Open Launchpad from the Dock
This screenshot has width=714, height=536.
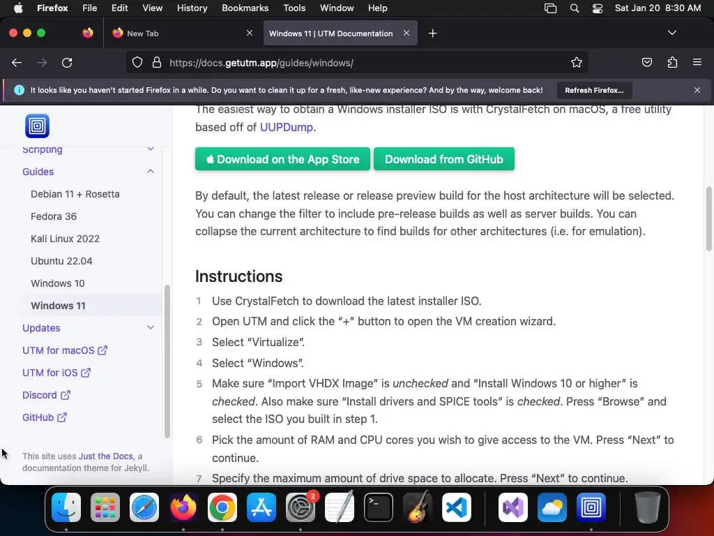click(105, 507)
